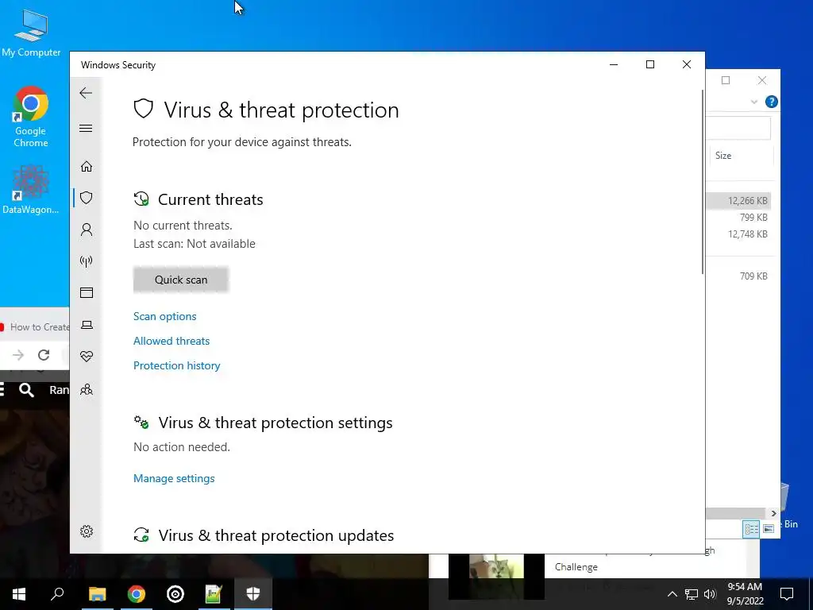Open the green notepad app on taskbar
The height and width of the screenshot is (610, 813).
214,594
